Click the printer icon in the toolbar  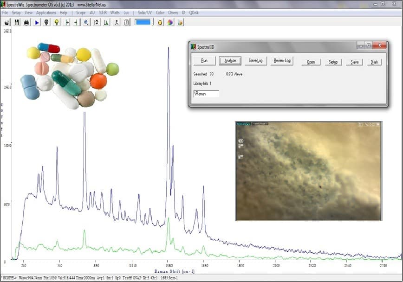27,22
